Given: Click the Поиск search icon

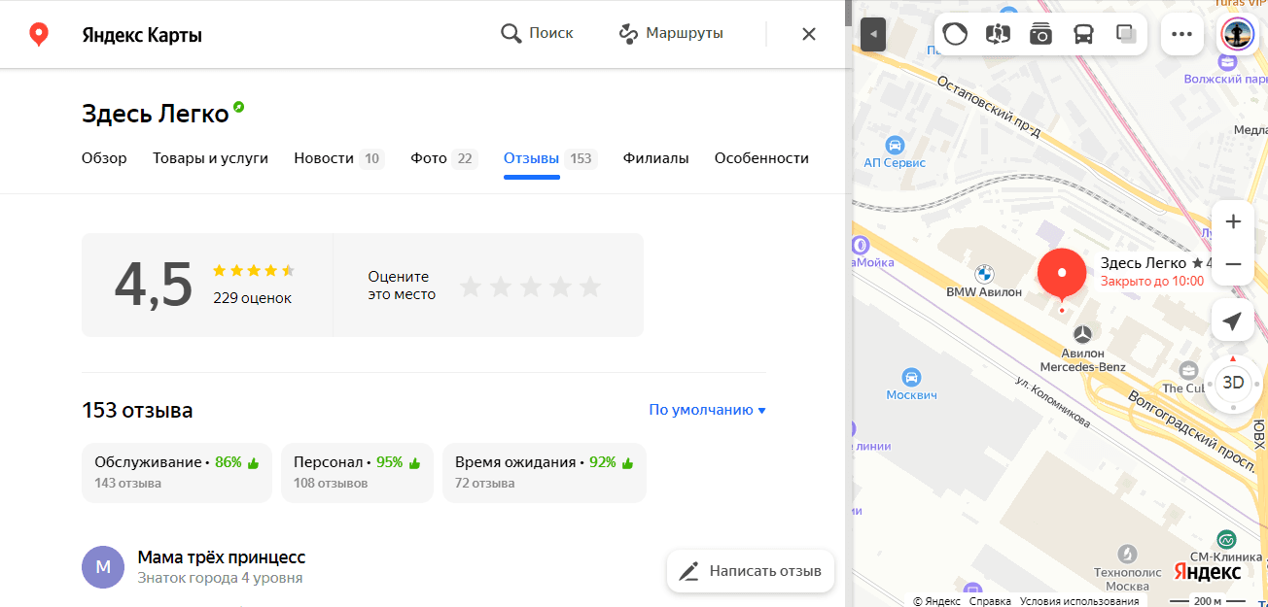Looking at the screenshot, I should (x=511, y=32).
